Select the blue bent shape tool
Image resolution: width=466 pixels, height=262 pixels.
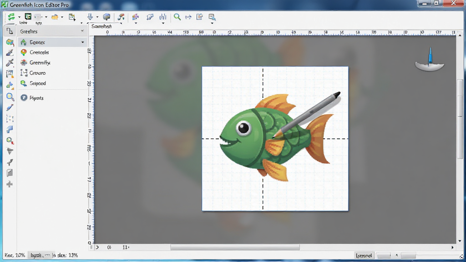[10, 129]
